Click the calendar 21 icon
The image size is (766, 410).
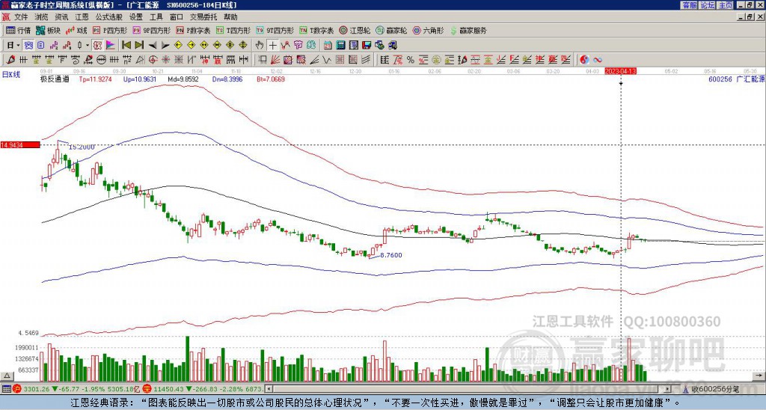pos(328,46)
